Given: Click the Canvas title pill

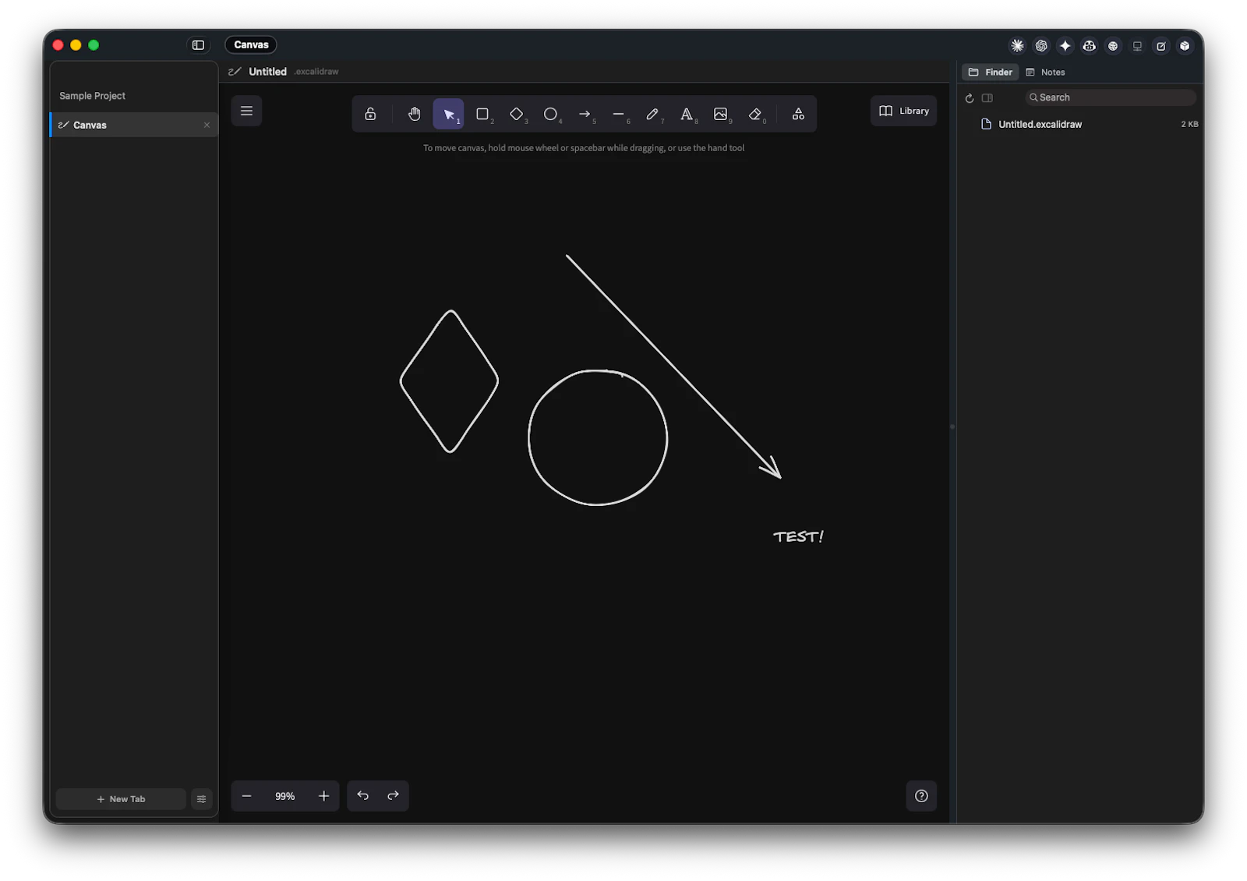Looking at the screenshot, I should (251, 44).
